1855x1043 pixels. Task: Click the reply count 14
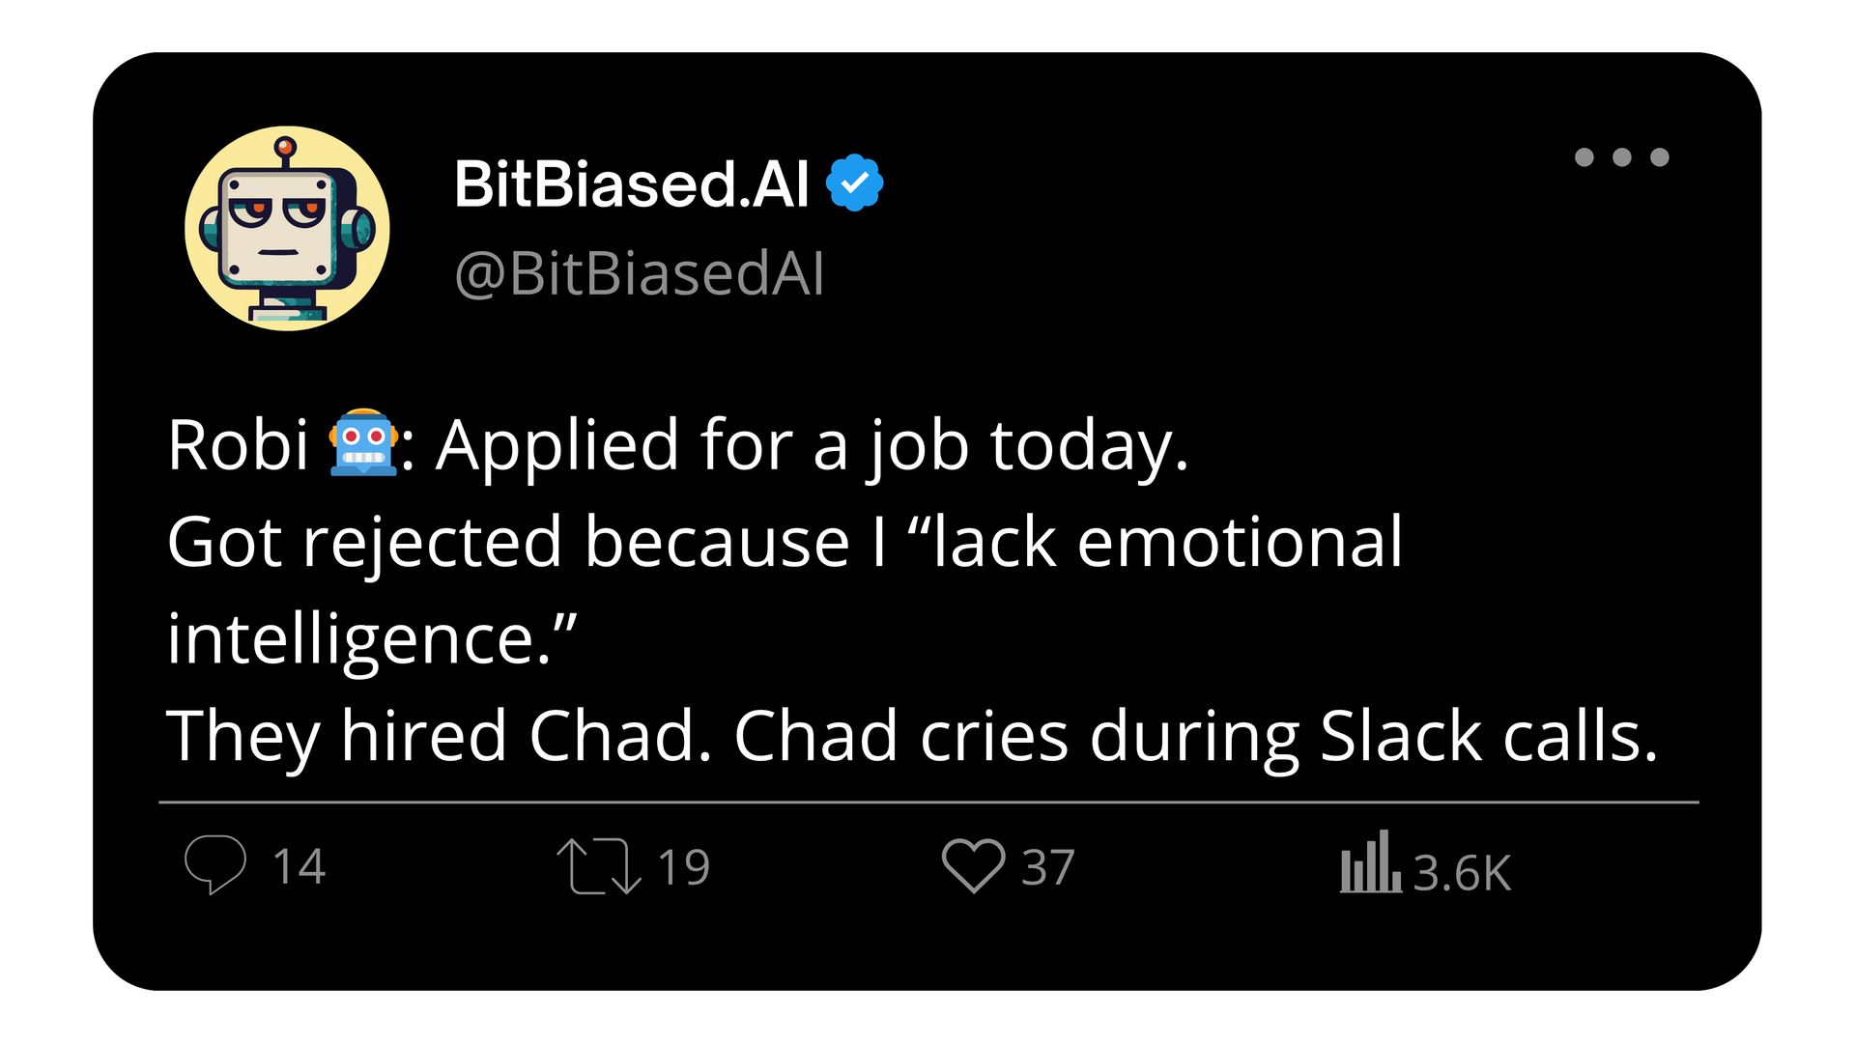click(x=299, y=866)
